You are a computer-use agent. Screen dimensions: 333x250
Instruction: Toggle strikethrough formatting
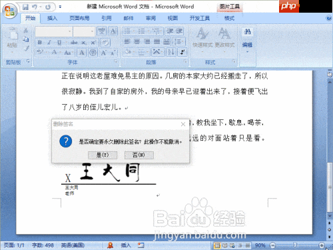[74, 42]
